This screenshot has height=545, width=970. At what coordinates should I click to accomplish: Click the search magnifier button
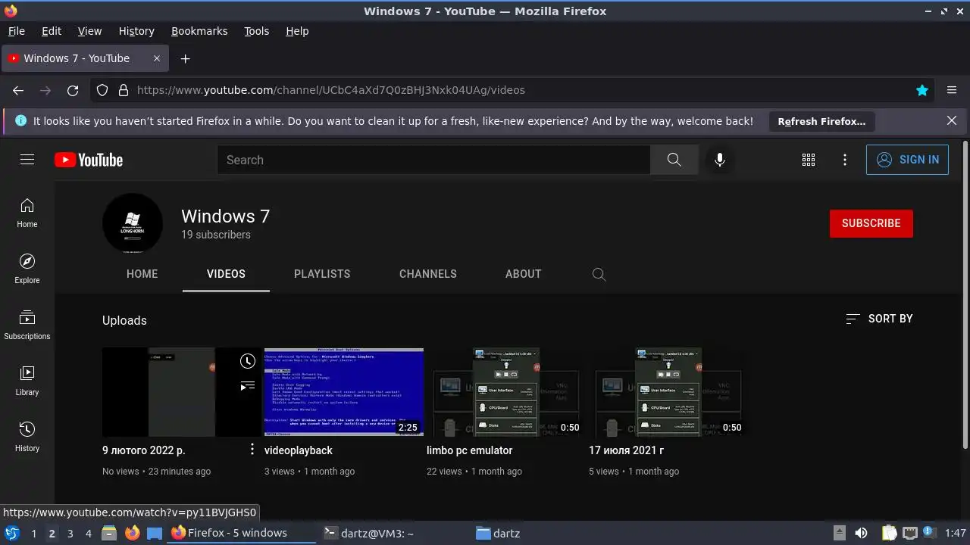674,160
